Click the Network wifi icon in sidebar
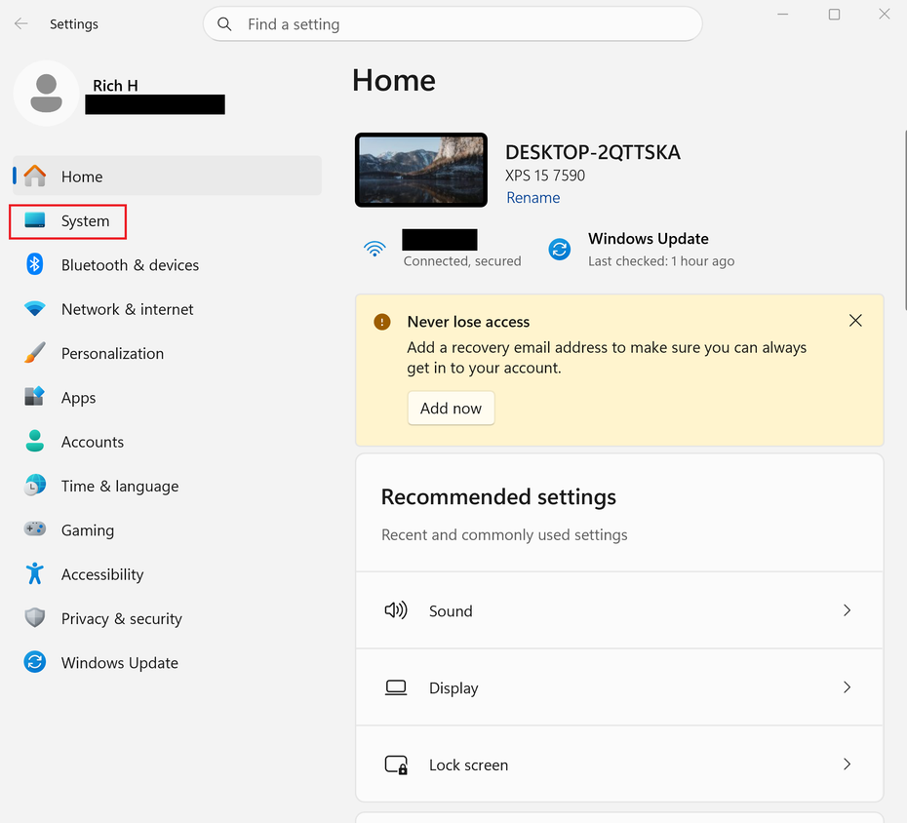Screen dimensions: 907x823 [35, 309]
